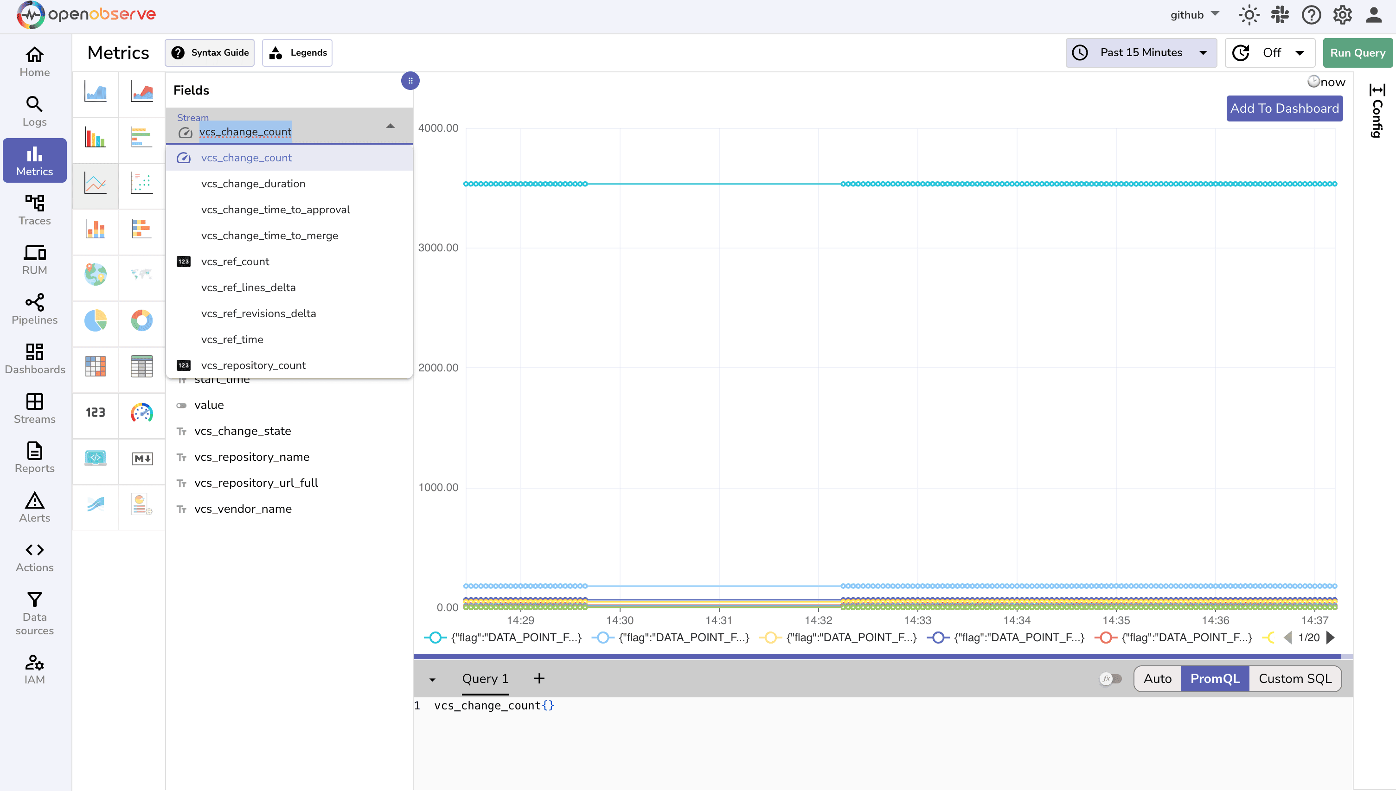Select the scatter chart type
Image resolution: width=1396 pixels, height=791 pixels.
coord(141,185)
